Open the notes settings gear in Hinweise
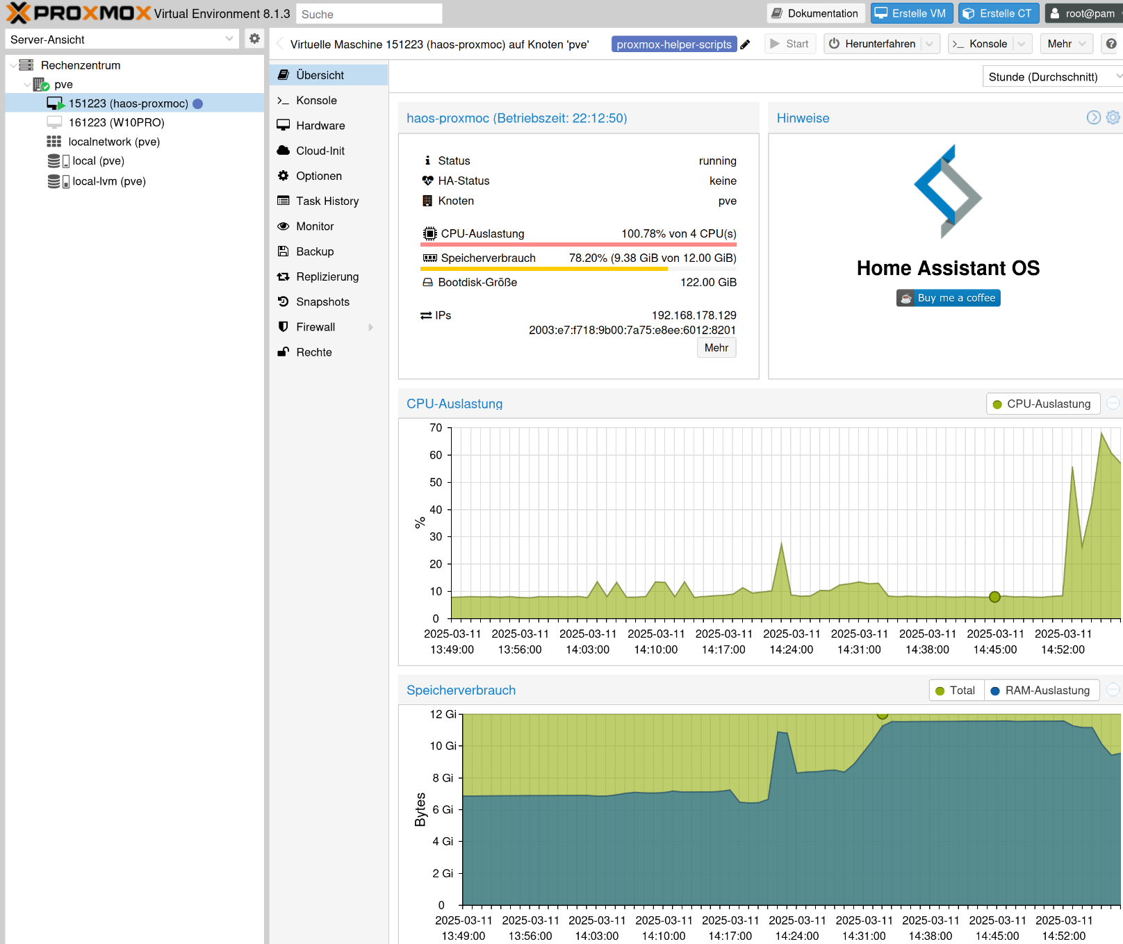 (1113, 117)
